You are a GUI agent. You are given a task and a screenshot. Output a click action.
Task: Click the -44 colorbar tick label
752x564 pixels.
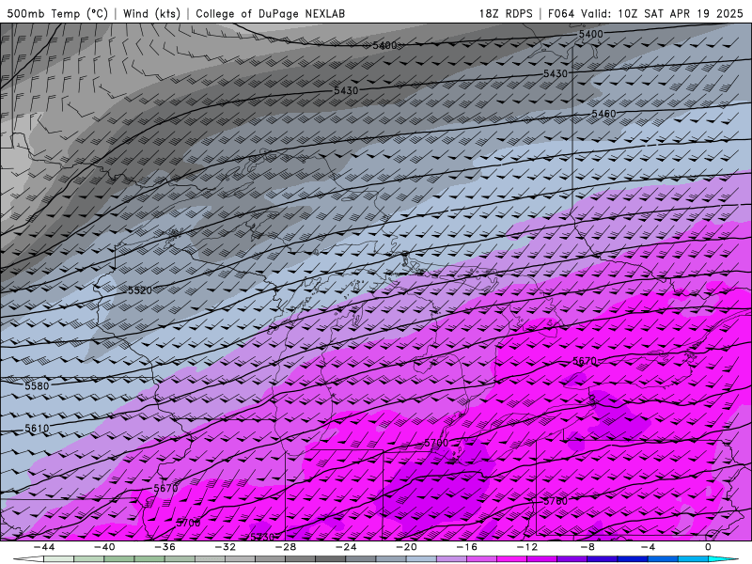tap(44, 547)
